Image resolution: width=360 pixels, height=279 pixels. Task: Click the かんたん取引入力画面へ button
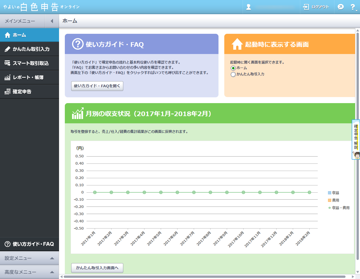pos(97,268)
